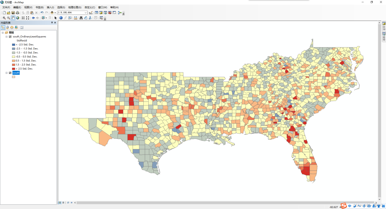
Task: Toggle auto-hide pin on contents panel
Action: 52,23
